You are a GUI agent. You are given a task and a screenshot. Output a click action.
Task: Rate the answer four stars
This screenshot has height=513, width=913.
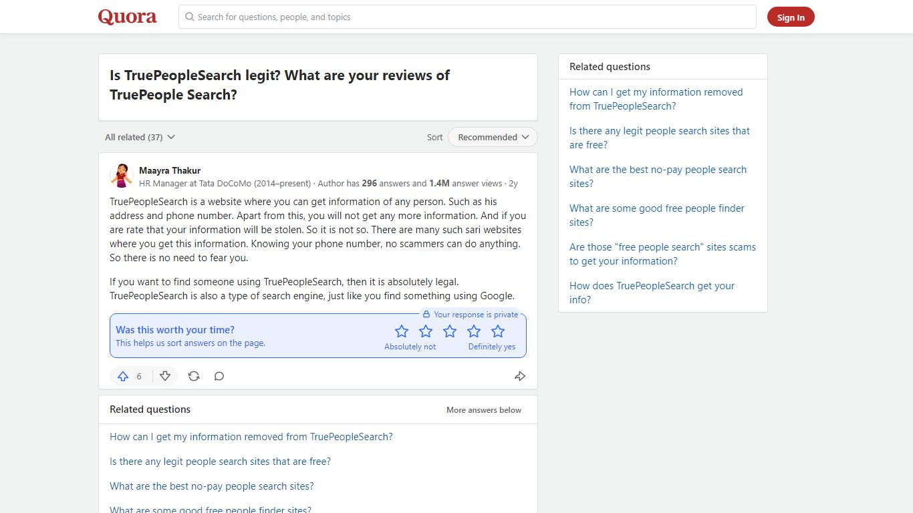pos(474,331)
